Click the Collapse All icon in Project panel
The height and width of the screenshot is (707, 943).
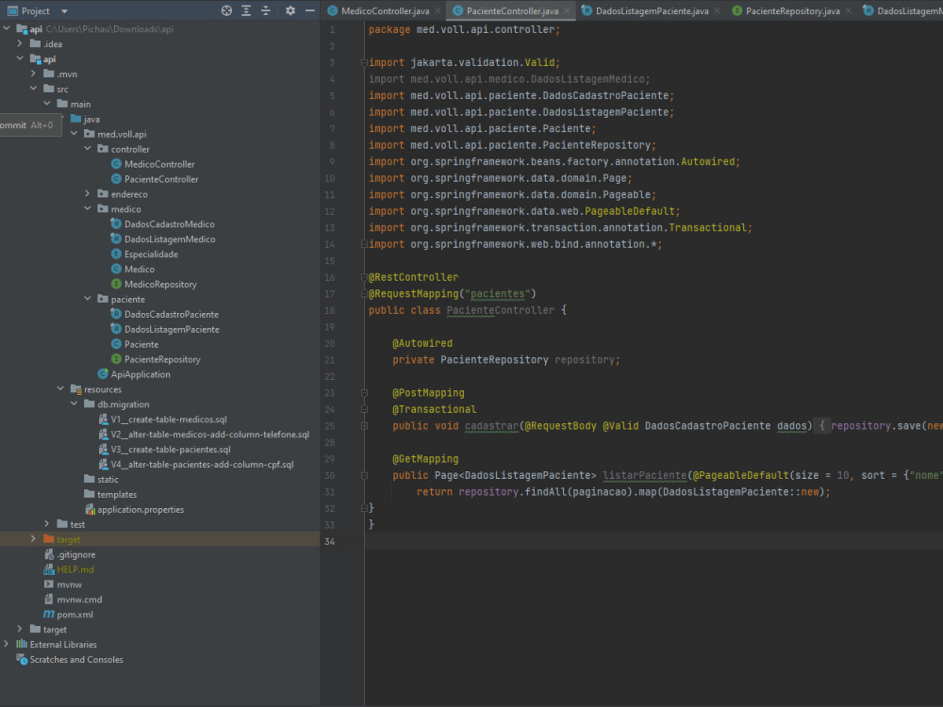tap(266, 10)
